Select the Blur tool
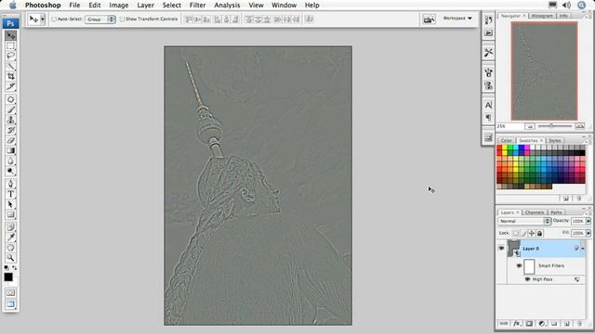 click(x=10, y=161)
